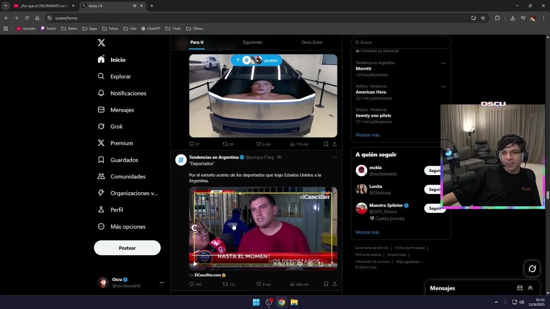This screenshot has height=309, width=550.
Task: Bookmark this page with the star icon
Action: 483,18
